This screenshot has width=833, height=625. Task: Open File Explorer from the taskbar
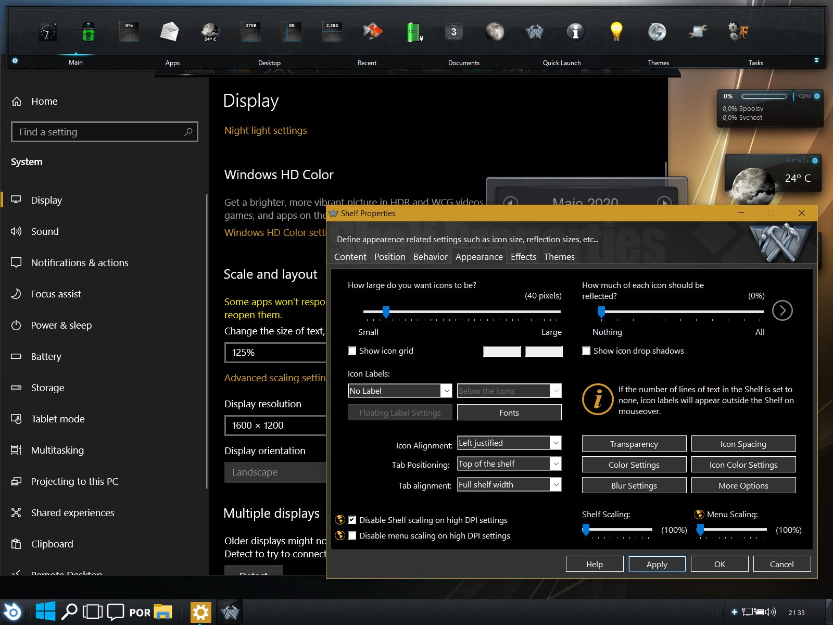163,612
